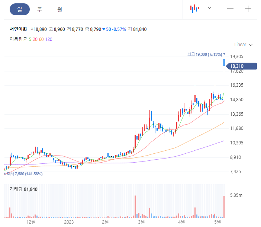261x227 pixels.
Task: Click the candlestick chart type icon
Action: (194, 9)
